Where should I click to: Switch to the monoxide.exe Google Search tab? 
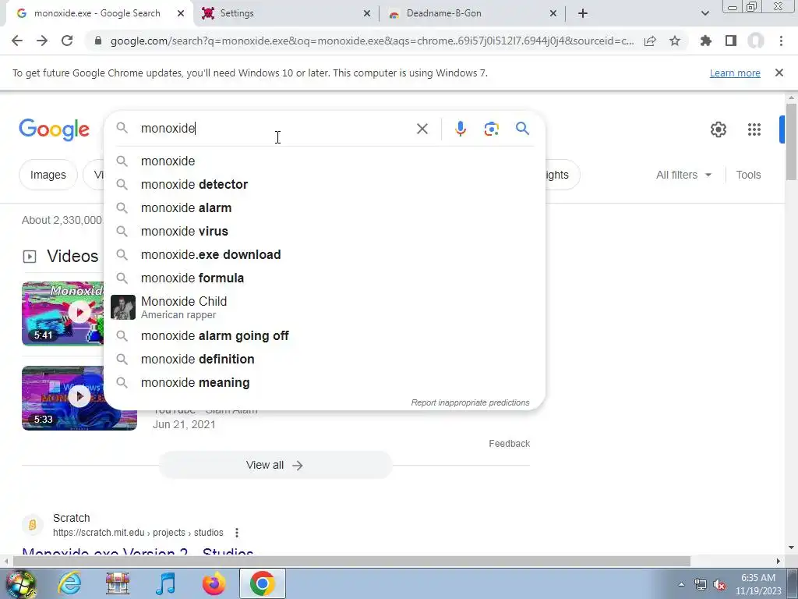pyautogui.click(x=97, y=13)
